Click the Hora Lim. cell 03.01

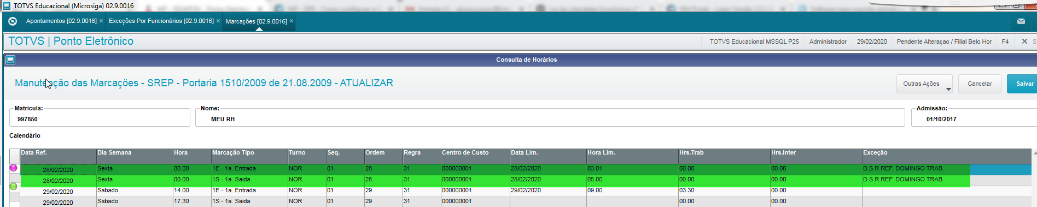pyautogui.click(x=632, y=169)
